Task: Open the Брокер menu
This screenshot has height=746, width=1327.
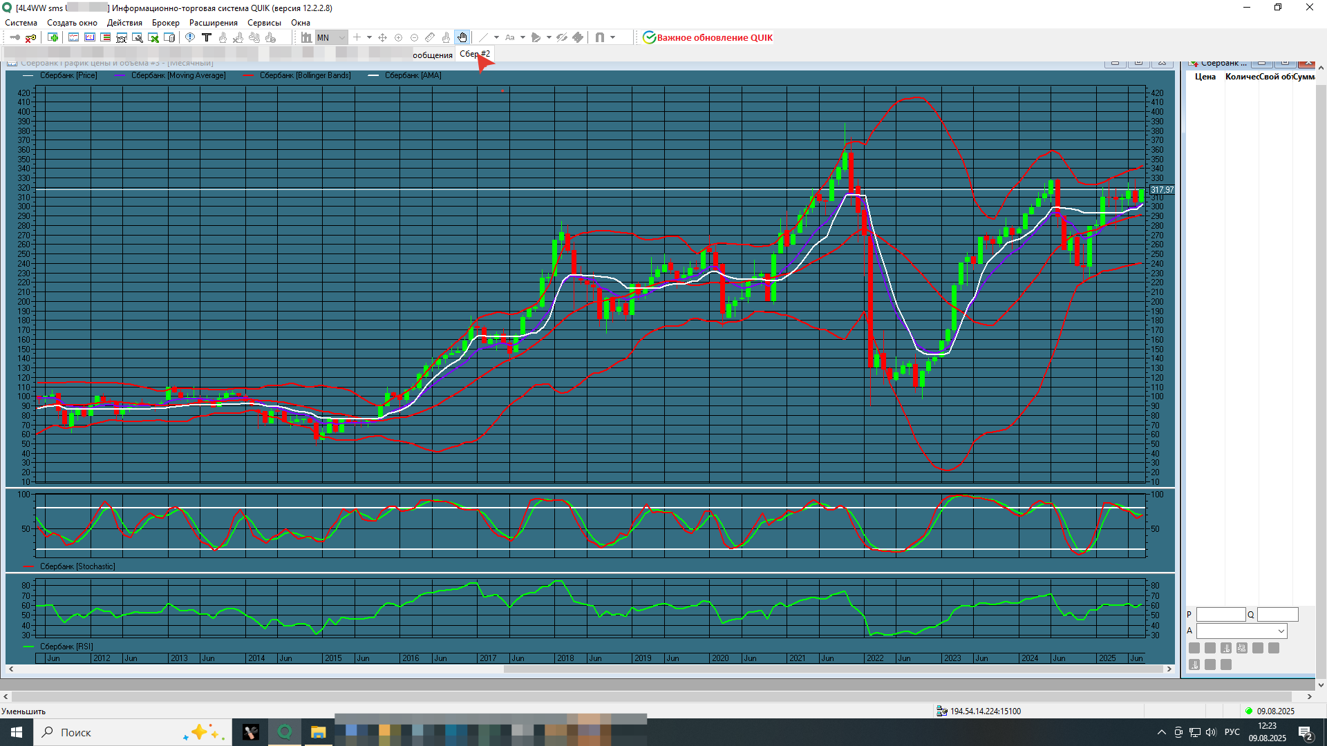Action: point(165,23)
